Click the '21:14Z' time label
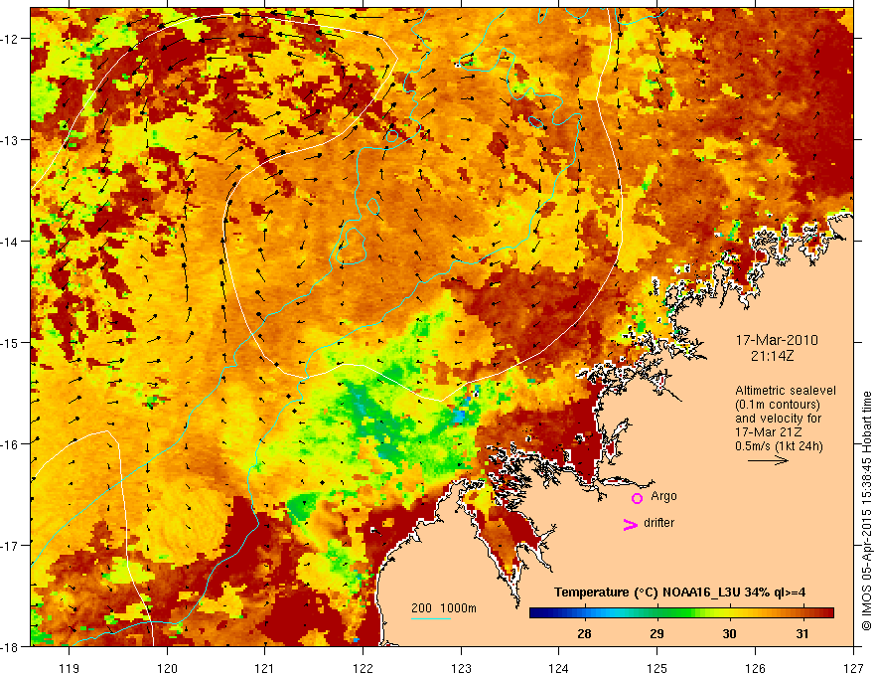The height and width of the screenshot is (676, 874). pos(772,356)
